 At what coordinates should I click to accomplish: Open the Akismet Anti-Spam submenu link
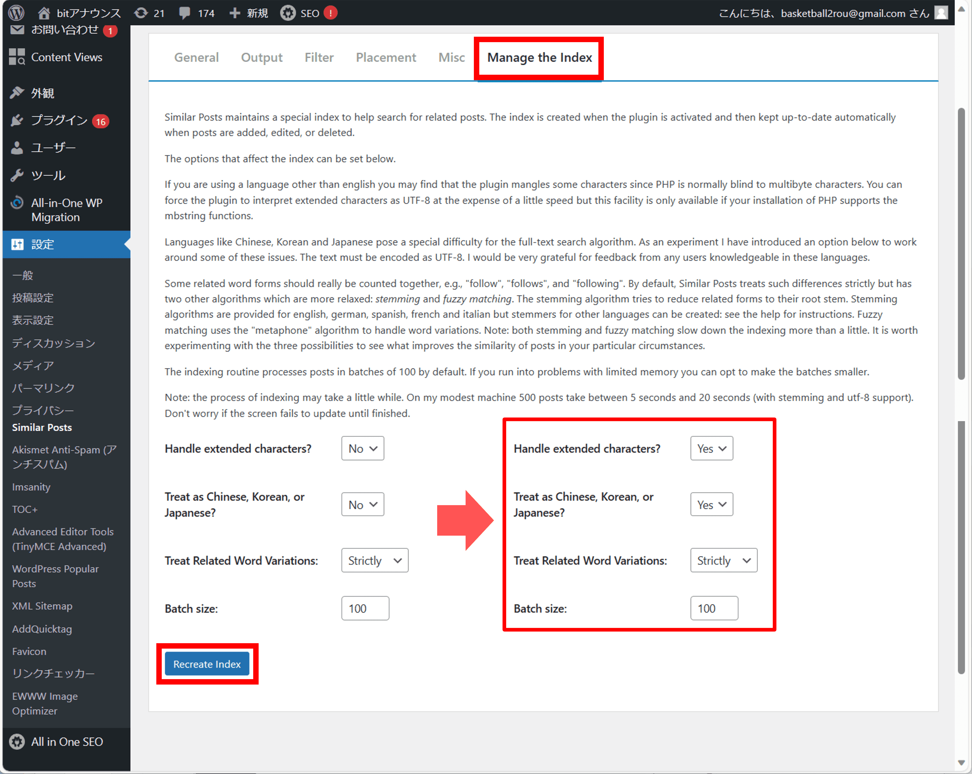65,457
